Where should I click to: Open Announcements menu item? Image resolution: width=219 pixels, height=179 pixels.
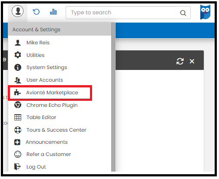[46, 142]
